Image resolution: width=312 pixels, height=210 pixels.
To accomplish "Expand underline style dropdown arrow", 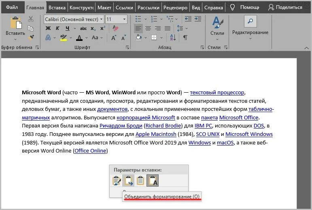I will [x=74, y=28].
